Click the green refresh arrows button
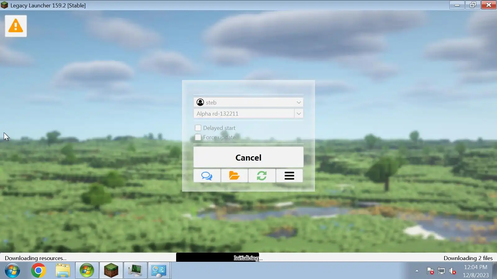This screenshot has width=497, height=279. tap(262, 176)
